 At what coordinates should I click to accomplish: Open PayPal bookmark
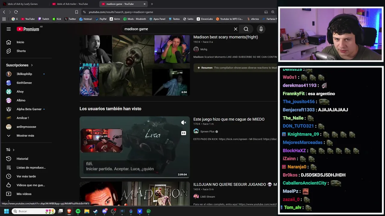click(101, 19)
